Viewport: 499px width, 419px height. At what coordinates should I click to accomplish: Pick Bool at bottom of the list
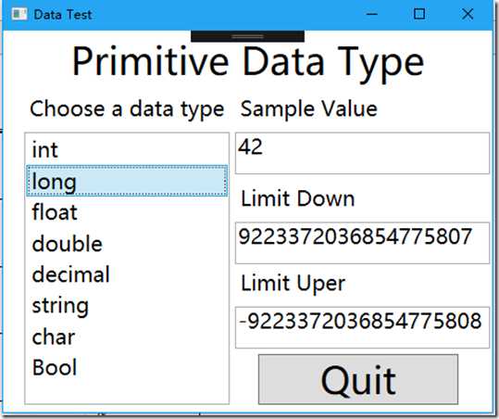click(127, 367)
